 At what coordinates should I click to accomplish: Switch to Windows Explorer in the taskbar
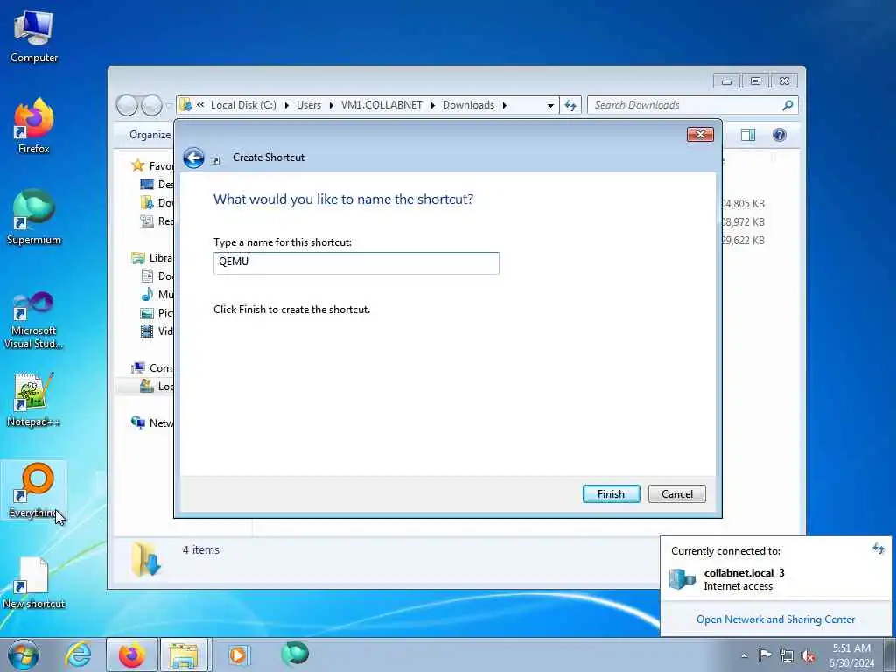pyautogui.click(x=185, y=654)
